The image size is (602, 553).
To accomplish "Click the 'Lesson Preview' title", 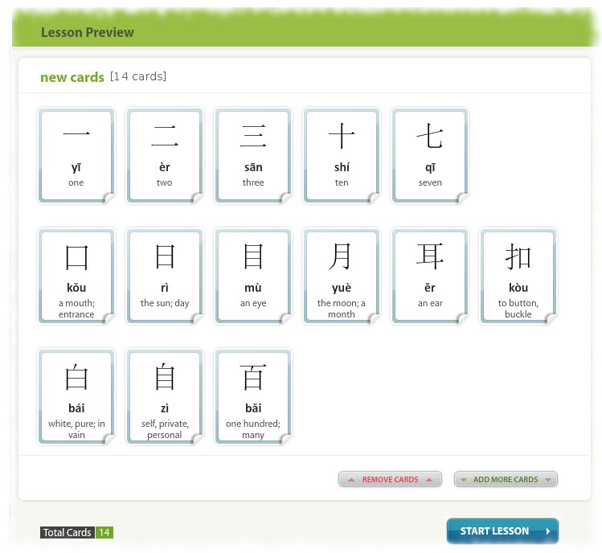I will (88, 32).
